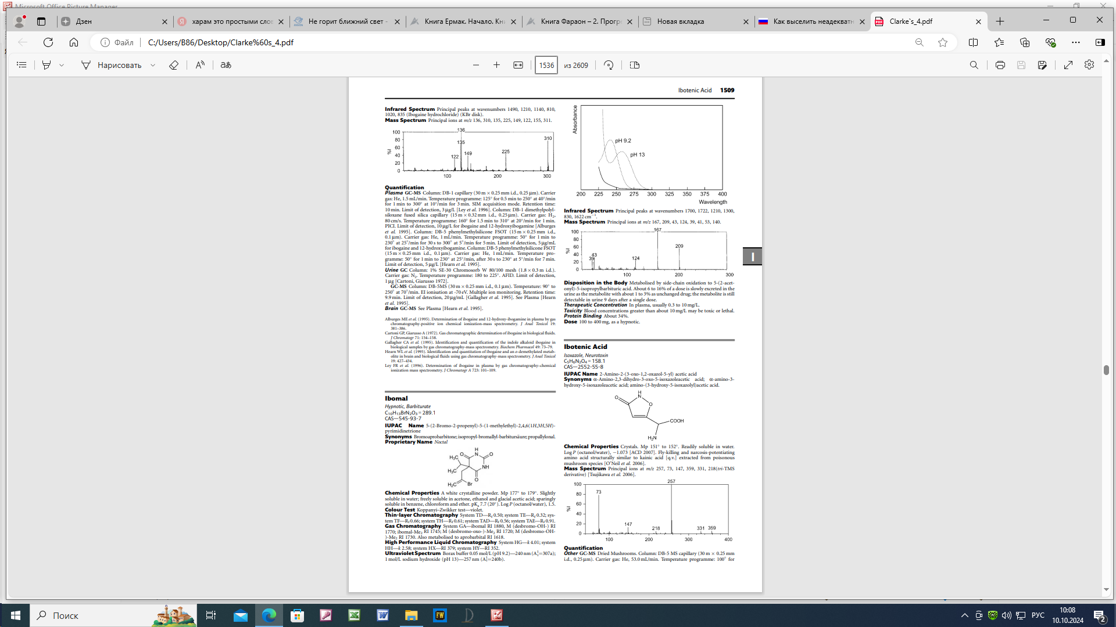Zoom in the PDF with plus
Viewport: 1116px width, 627px height.
[496, 65]
